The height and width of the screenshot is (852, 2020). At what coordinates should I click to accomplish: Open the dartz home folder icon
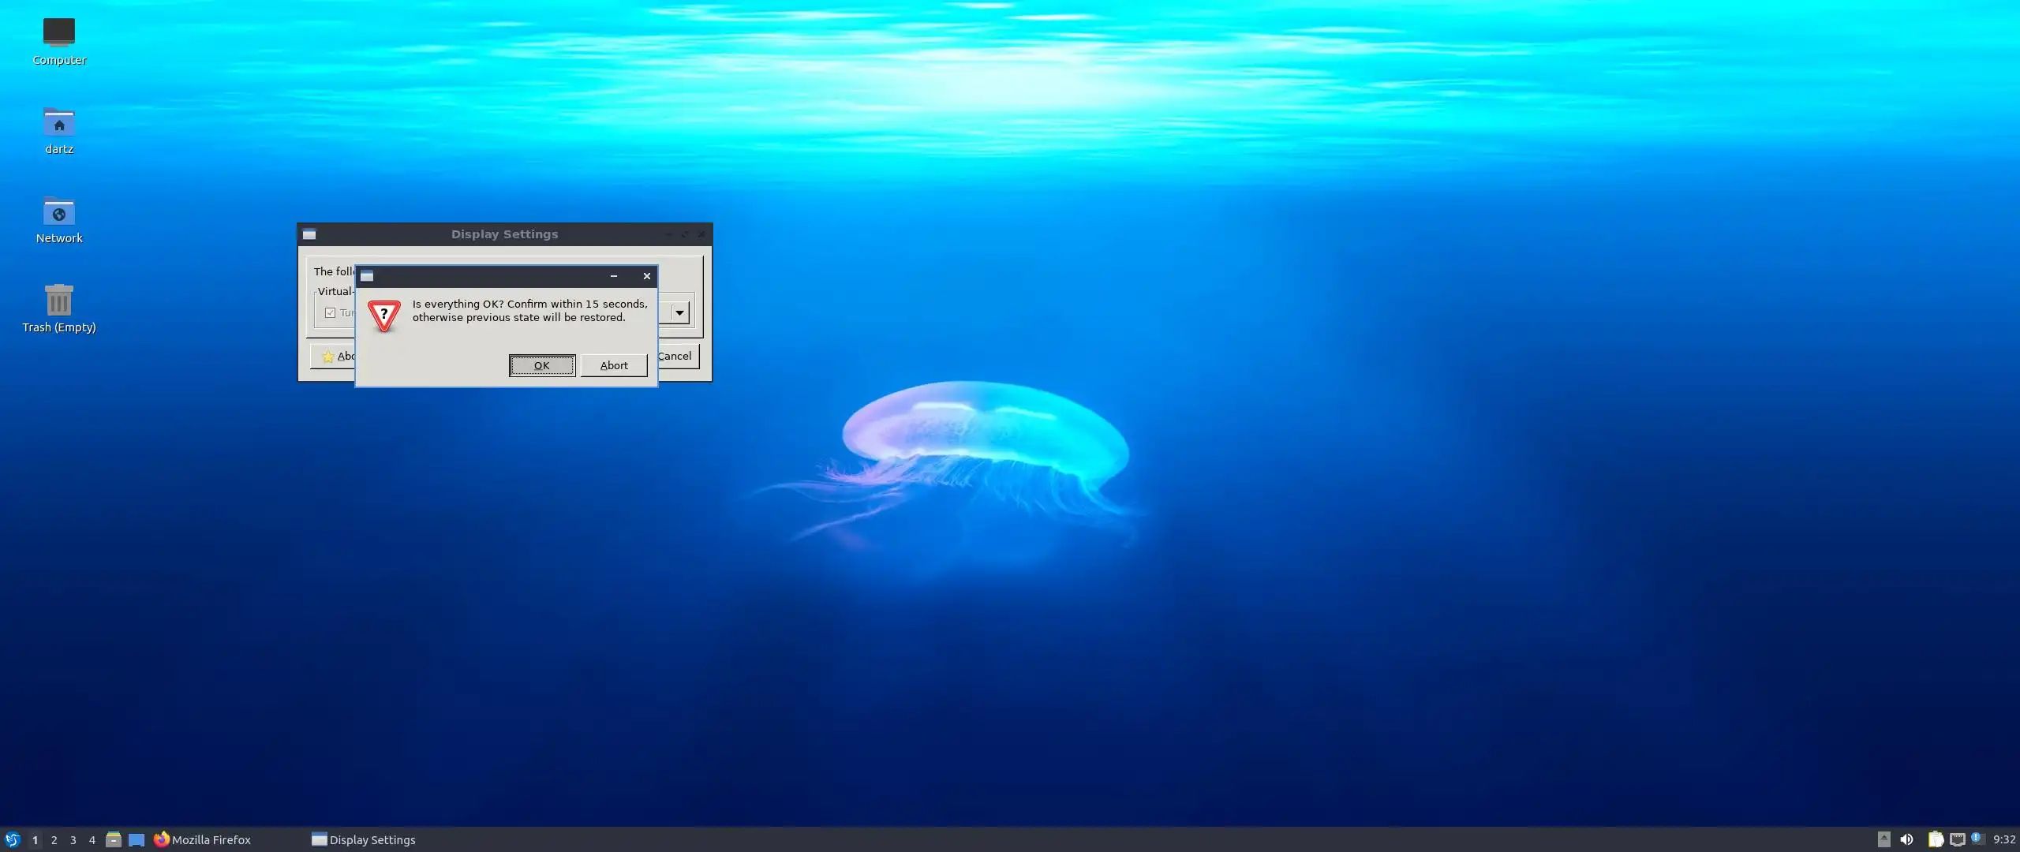58,122
